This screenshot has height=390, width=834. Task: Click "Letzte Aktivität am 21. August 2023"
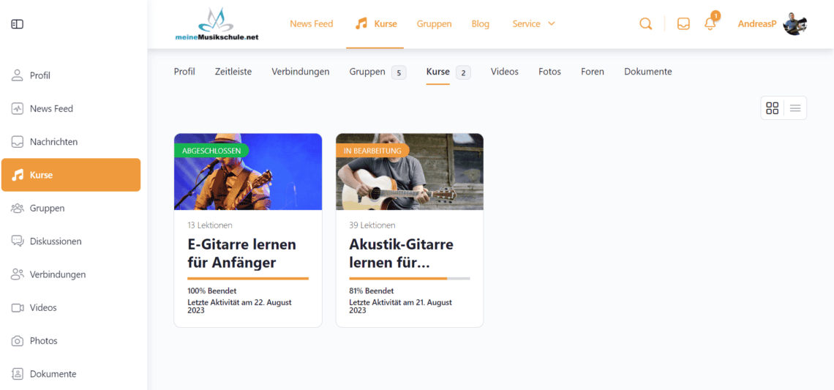[x=400, y=306]
